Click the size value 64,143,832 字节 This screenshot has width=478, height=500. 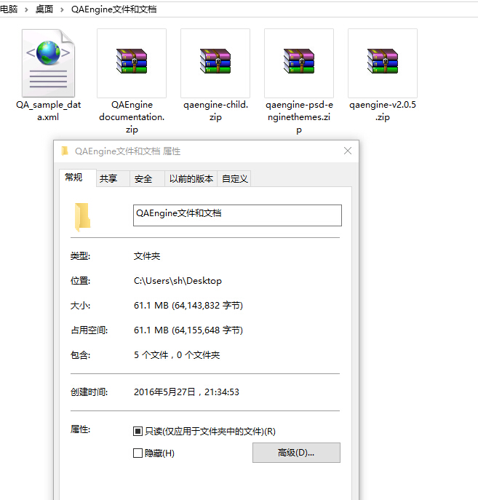coord(207,306)
